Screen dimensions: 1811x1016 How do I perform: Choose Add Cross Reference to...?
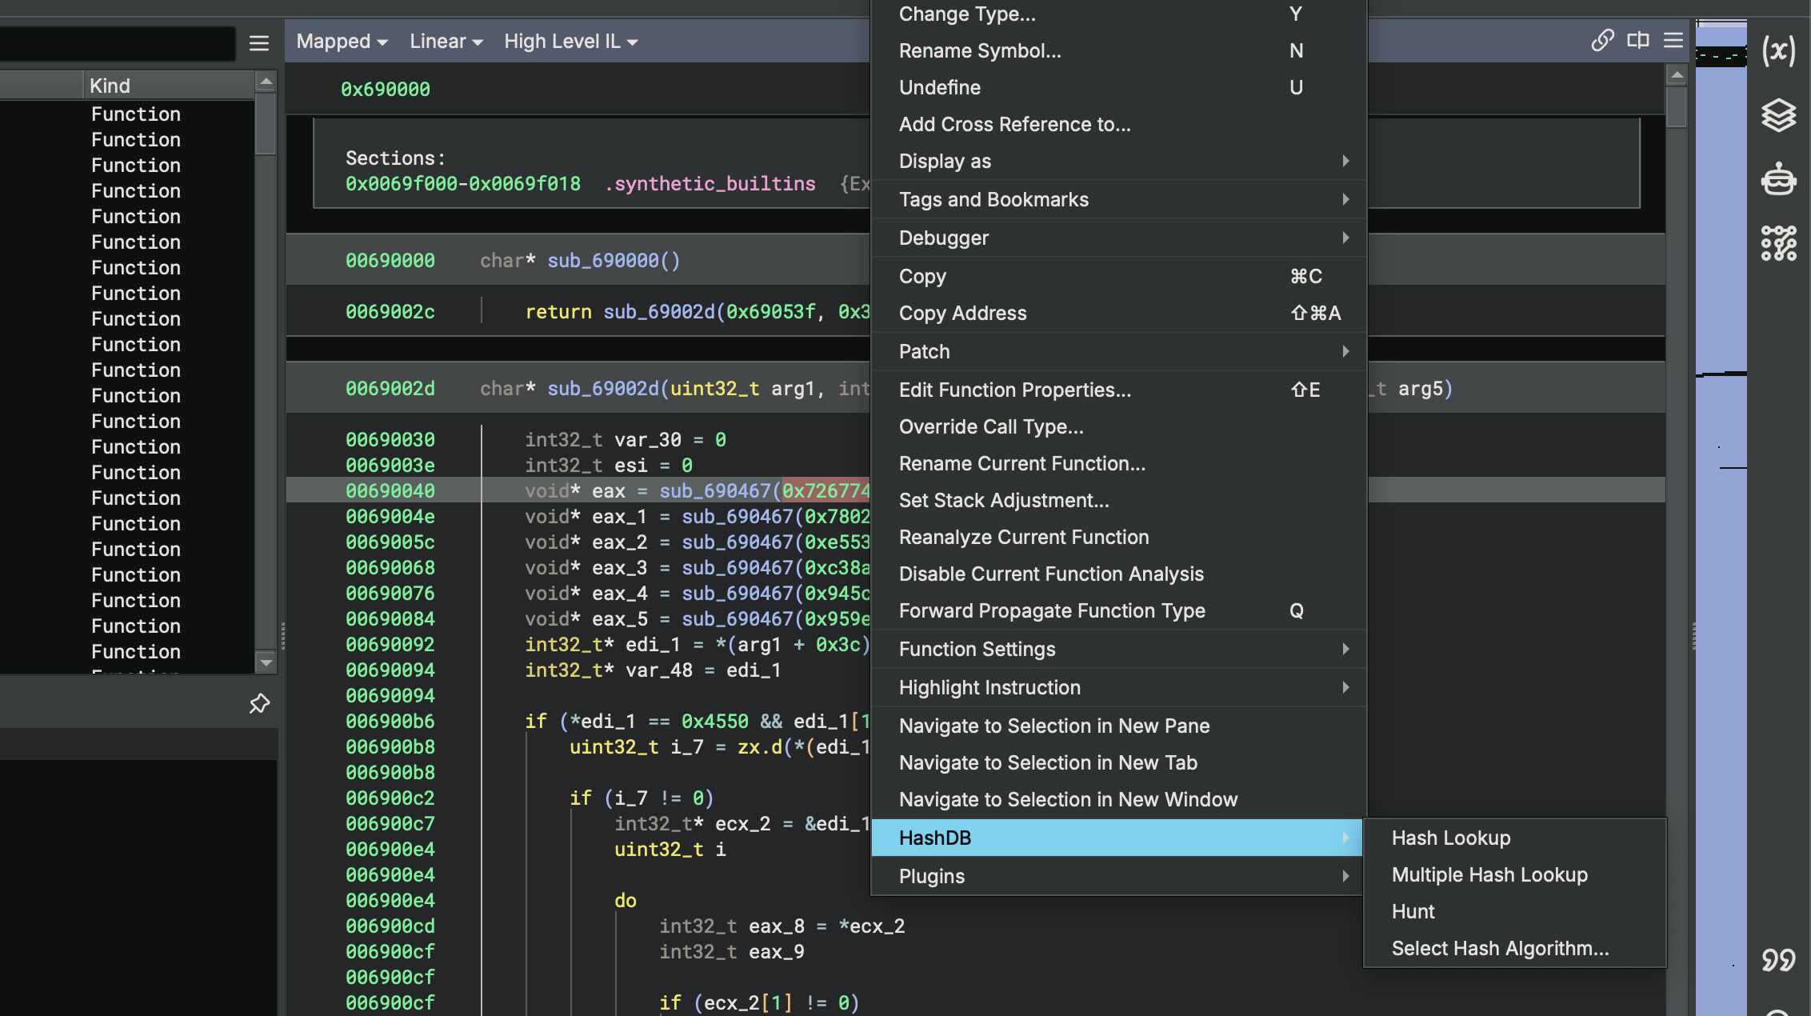[1118, 124]
